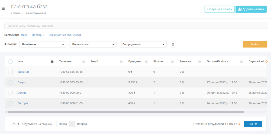Open the По клієнтам filter dropdown
The height and width of the screenshot is (134, 271).
click(93, 44)
